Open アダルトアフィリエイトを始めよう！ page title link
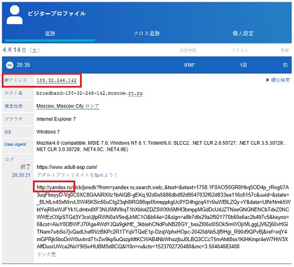This screenshot has width=294, height=267. tap(77, 175)
